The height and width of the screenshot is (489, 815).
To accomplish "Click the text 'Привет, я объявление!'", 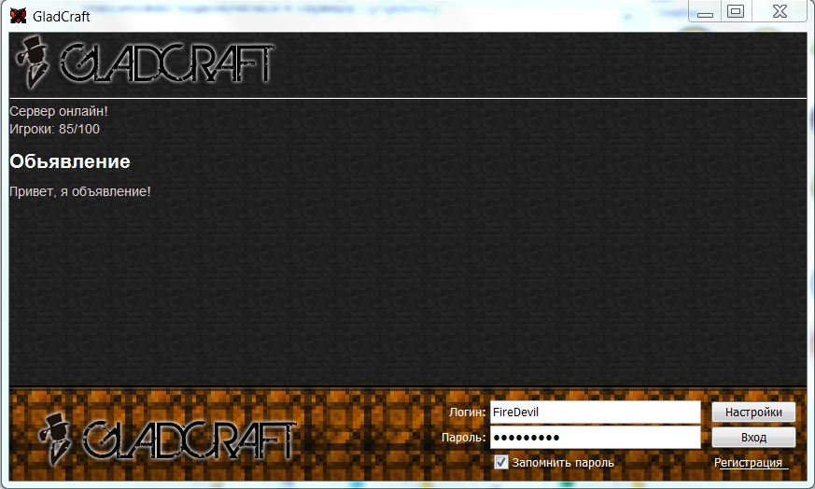I will 80,191.
